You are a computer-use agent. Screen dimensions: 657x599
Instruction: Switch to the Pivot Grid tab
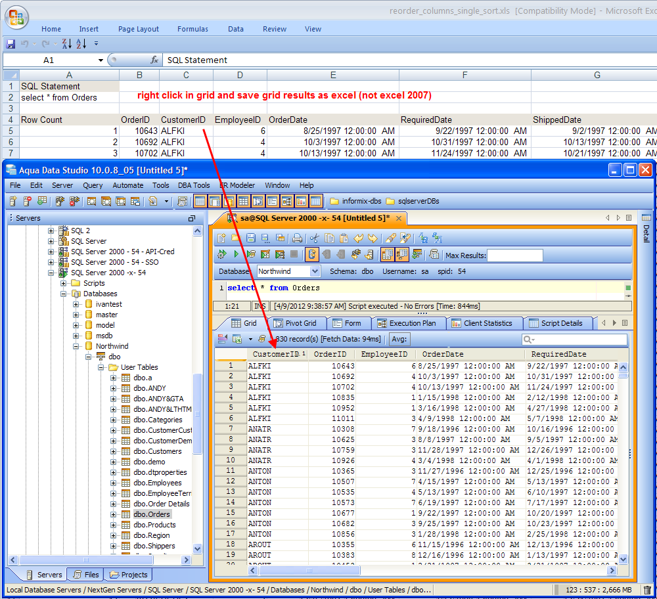tap(296, 323)
